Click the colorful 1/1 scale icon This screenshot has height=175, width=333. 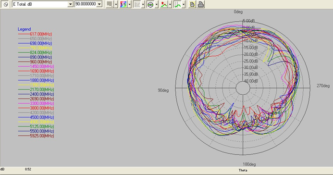coord(123,4)
